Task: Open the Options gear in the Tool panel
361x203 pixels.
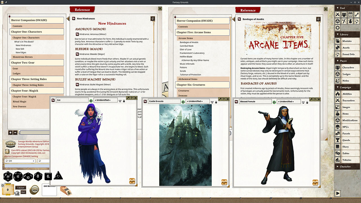Action: tap(338, 27)
